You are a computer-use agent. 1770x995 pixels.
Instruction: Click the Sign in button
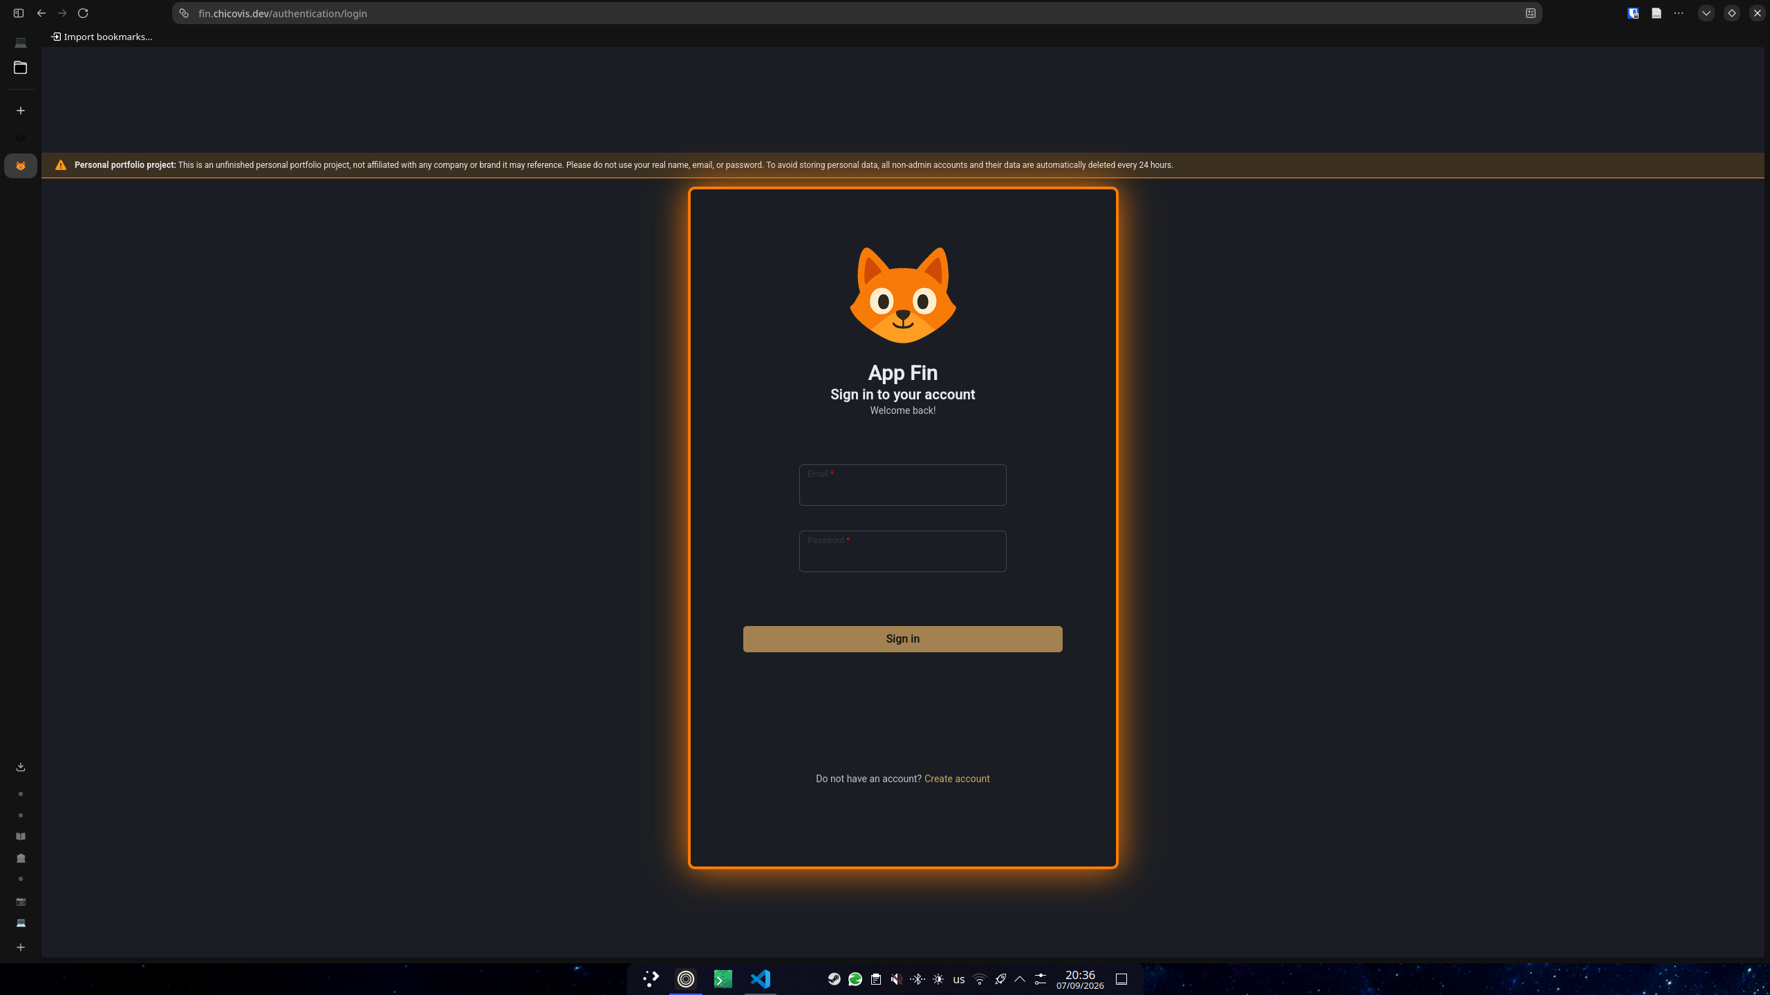[x=902, y=638]
